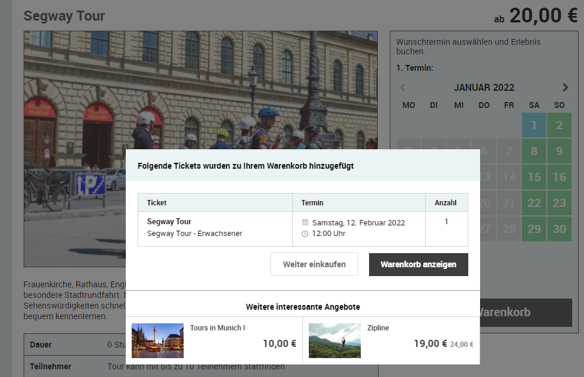This screenshot has width=584, height=377.
Task: Pick January 2 in the calendar
Action: click(x=559, y=126)
